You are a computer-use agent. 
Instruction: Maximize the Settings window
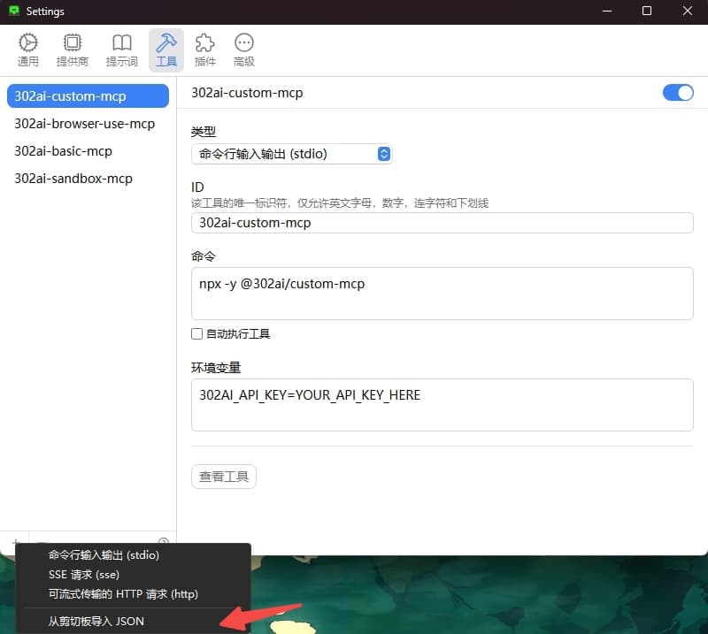pyautogui.click(x=647, y=11)
